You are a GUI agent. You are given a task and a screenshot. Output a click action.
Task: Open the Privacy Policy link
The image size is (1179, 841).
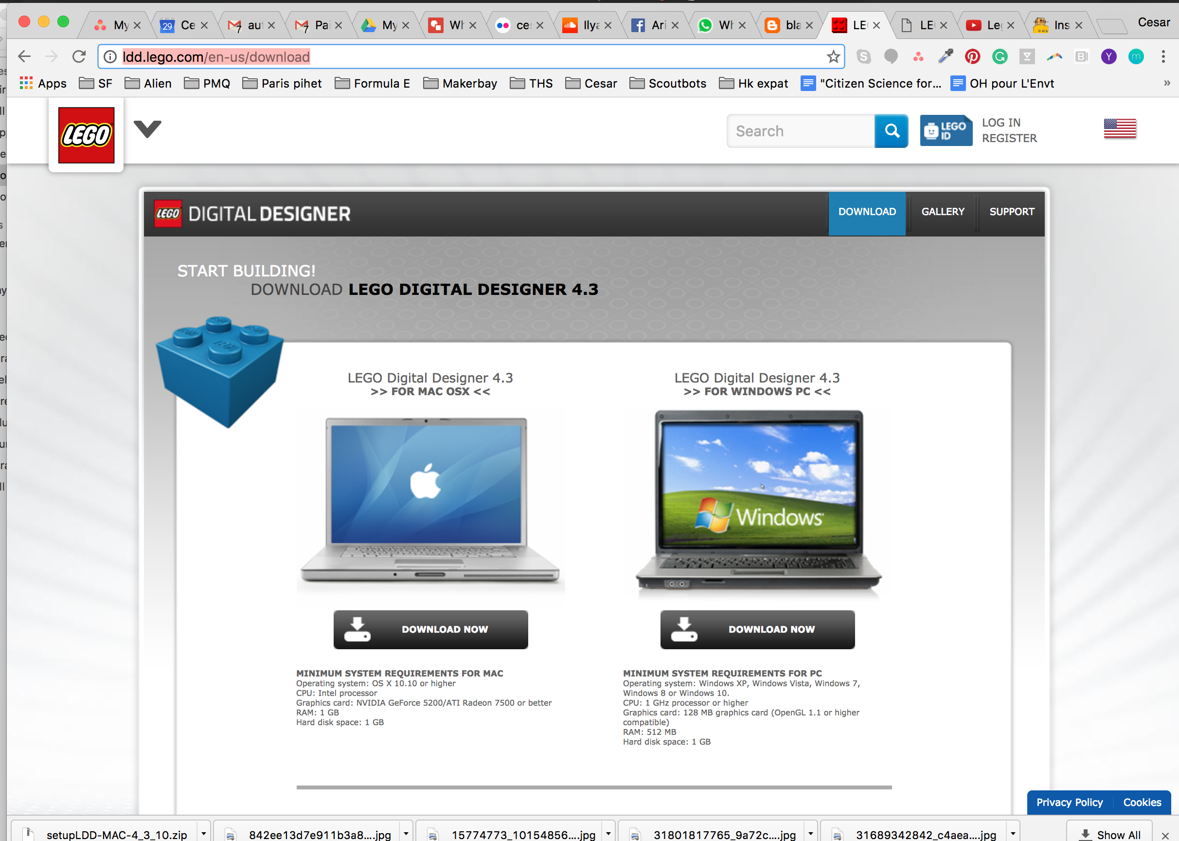coord(1069,802)
